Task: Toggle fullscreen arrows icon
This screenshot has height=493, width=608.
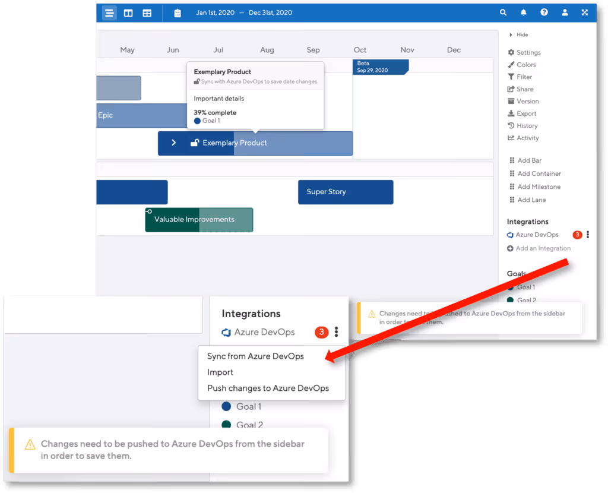Action: (585, 12)
